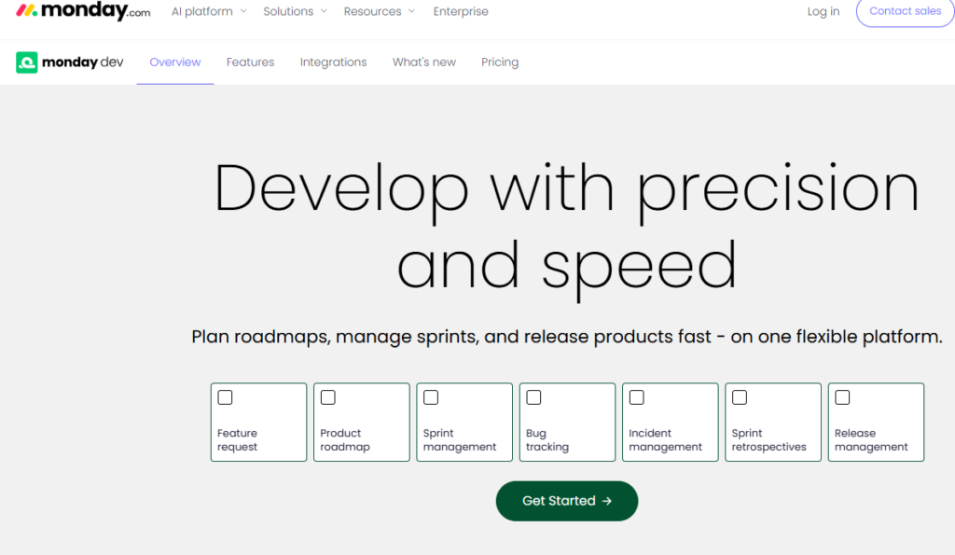Open the Solutions dropdown menu
The height and width of the screenshot is (555, 955).
pos(296,11)
